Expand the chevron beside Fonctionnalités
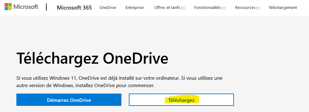309x112 pixels. 223,8
